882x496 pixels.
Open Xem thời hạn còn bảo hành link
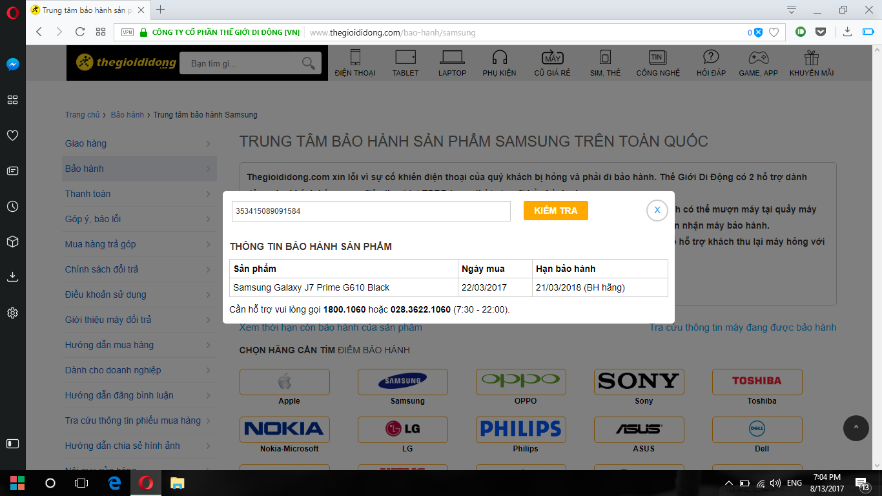331,327
